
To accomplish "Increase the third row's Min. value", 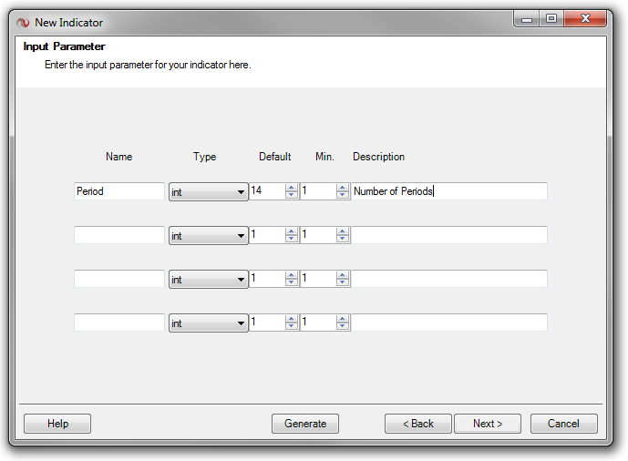I will click(342, 275).
